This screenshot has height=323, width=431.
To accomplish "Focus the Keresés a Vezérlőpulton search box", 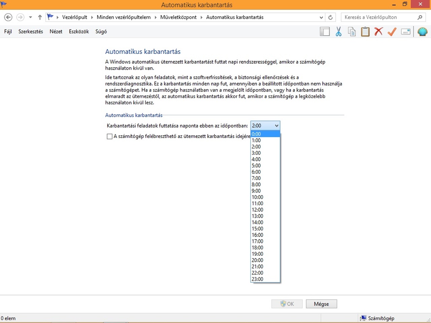I will pos(384,17).
